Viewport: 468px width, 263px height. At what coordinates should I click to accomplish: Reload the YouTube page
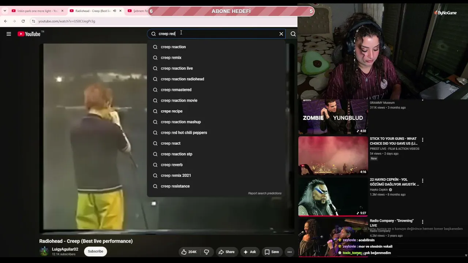click(23, 21)
